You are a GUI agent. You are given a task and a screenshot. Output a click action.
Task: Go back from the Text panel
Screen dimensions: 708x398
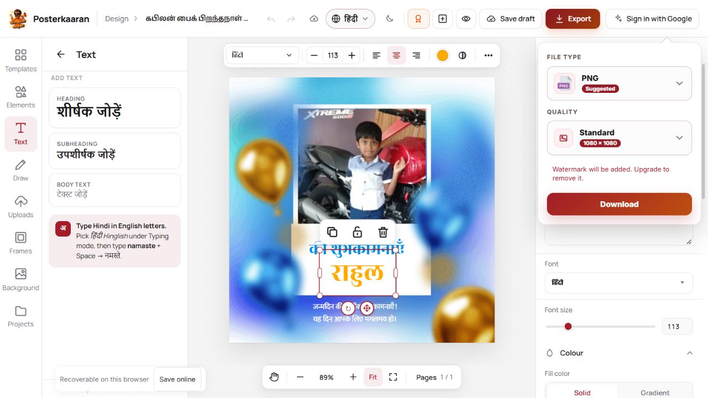coord(61,54)
